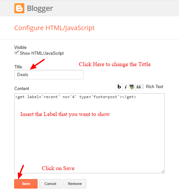Screen dimensions: 179x194
Task: Click inside the Content code textarea
Action: (89, 133)
